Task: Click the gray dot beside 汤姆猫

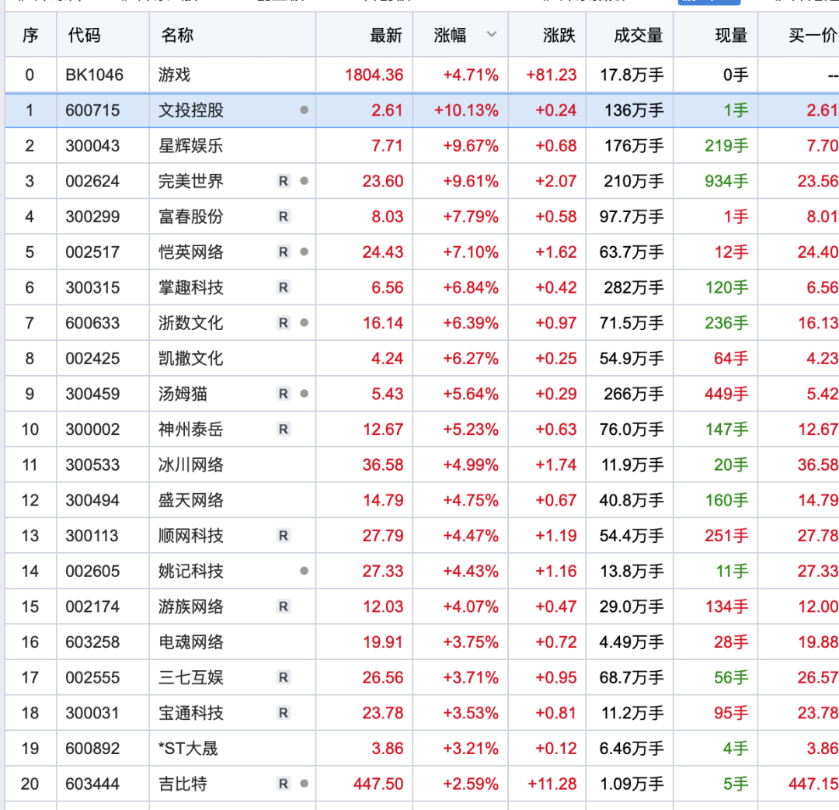Action: [x=304, y=394]
